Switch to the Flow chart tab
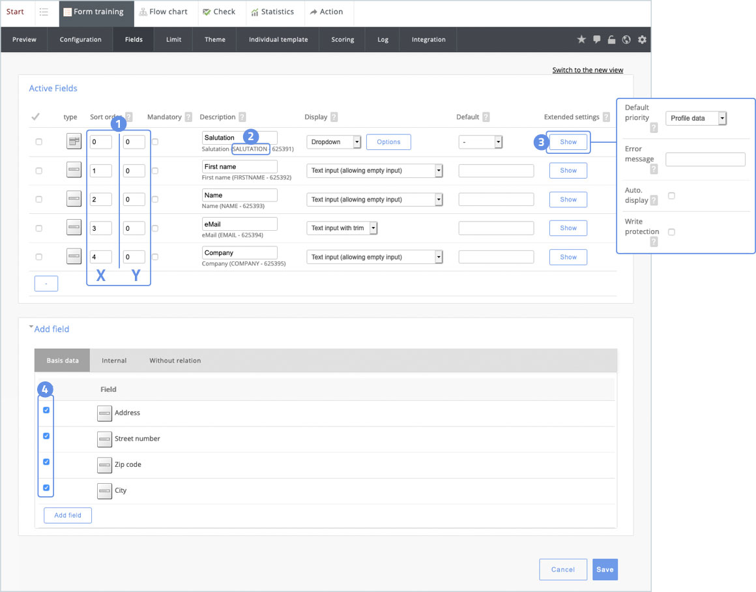The image size is (756, 592). [163, 12]
